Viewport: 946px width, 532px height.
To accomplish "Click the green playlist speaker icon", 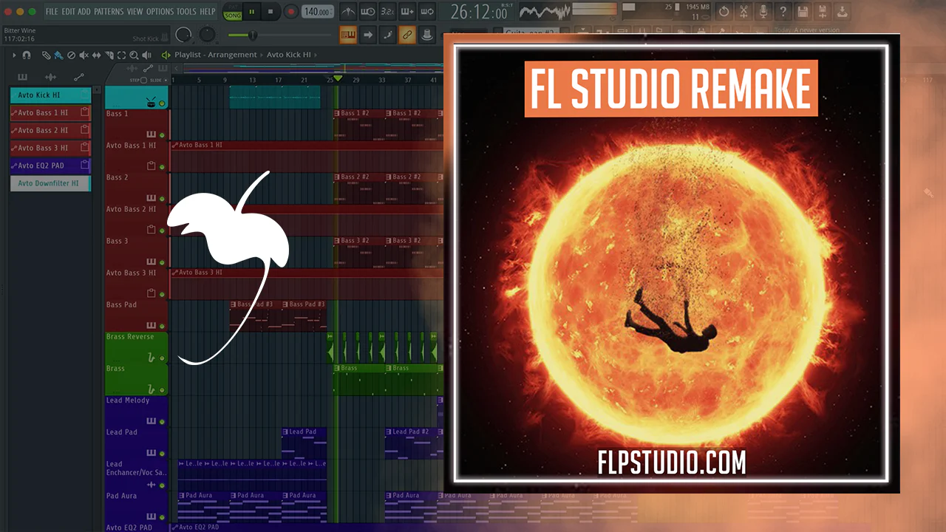I will click(166, 55).
